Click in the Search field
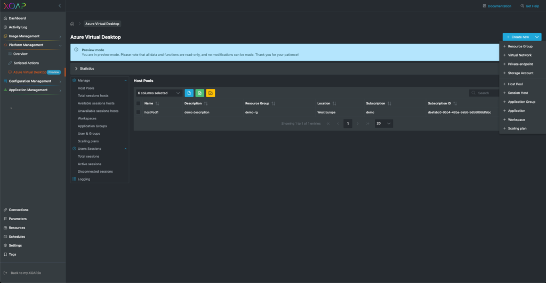Screen dimensions: 546x283 click(485, 93)
